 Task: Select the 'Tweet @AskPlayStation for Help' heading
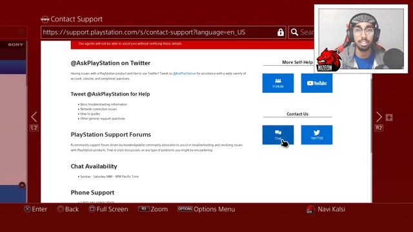[x=110, y=94]
